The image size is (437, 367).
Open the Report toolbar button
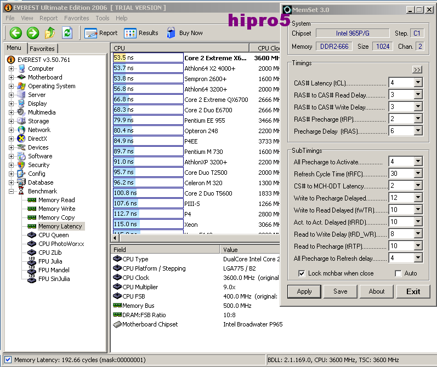pyautogui.click(x=101, y=33)
